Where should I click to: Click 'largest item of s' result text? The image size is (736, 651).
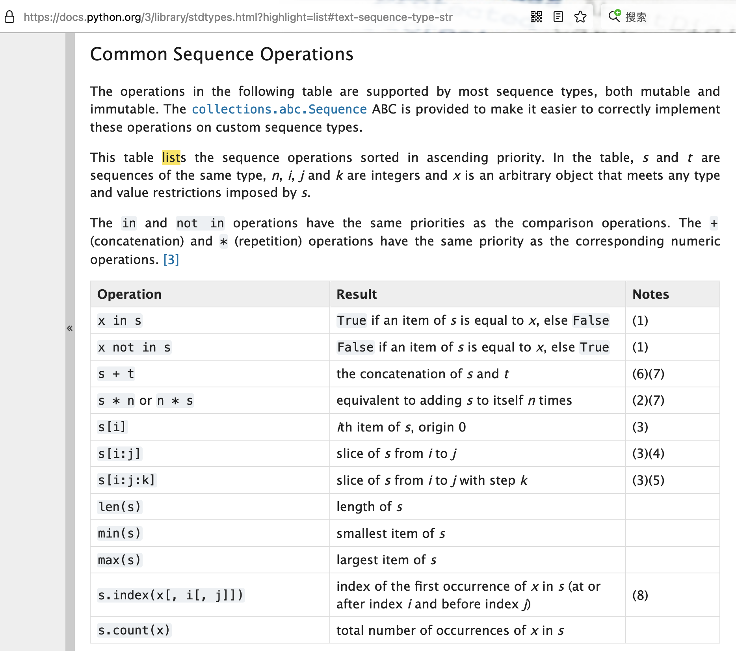coord(387,560)
